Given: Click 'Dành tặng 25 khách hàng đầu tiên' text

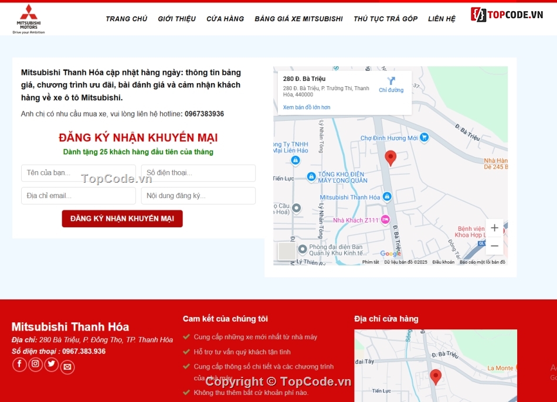Looking at the screenshot, I should (x=138, y=152).
